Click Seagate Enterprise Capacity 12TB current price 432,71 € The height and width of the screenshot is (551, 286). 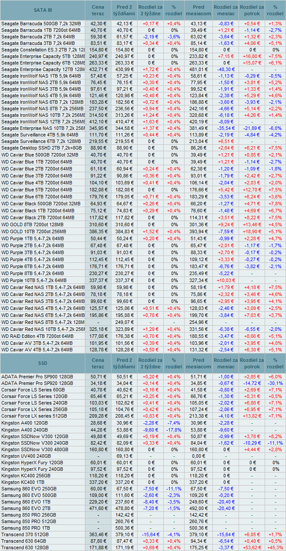[x=98, y=70]
